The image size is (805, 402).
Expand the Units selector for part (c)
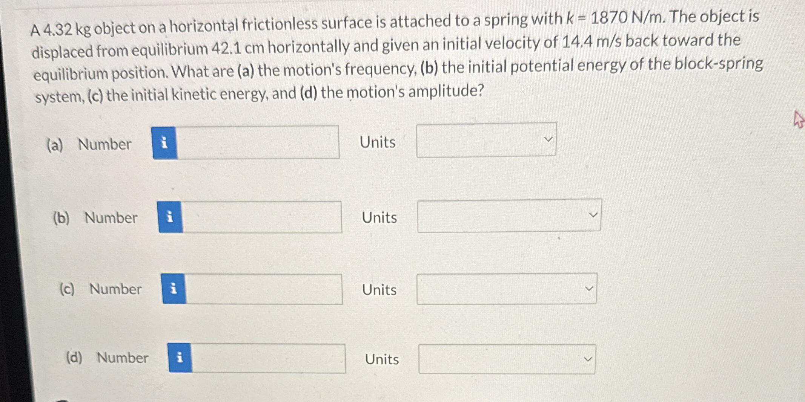tap(507, 289)
